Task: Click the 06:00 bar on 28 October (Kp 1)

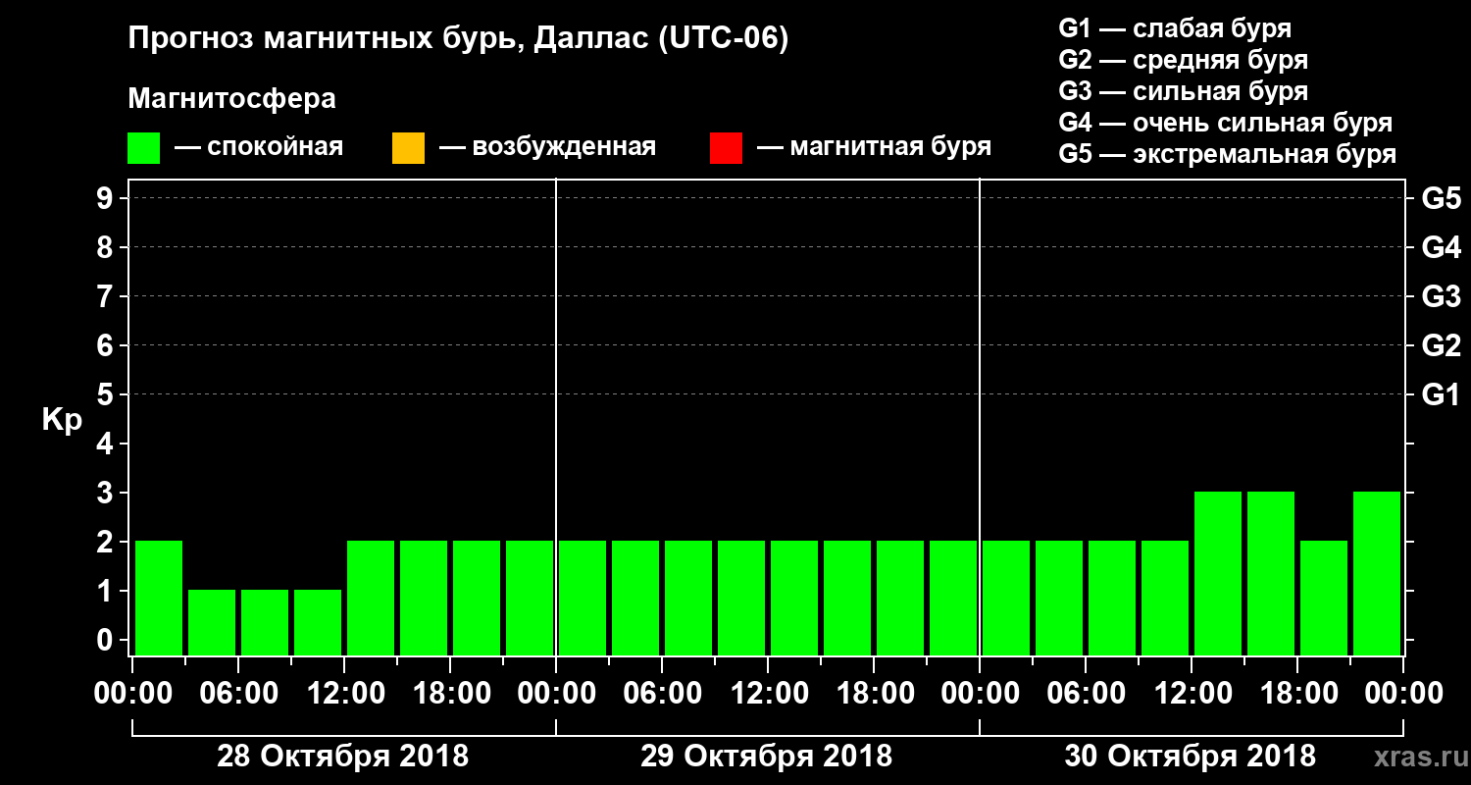Action: point(265,622)
